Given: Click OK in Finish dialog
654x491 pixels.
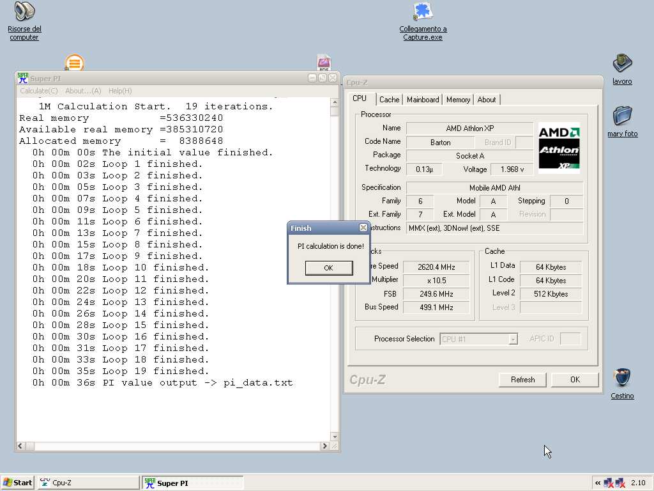Looking at the screenshot, I should coord(329,268).
